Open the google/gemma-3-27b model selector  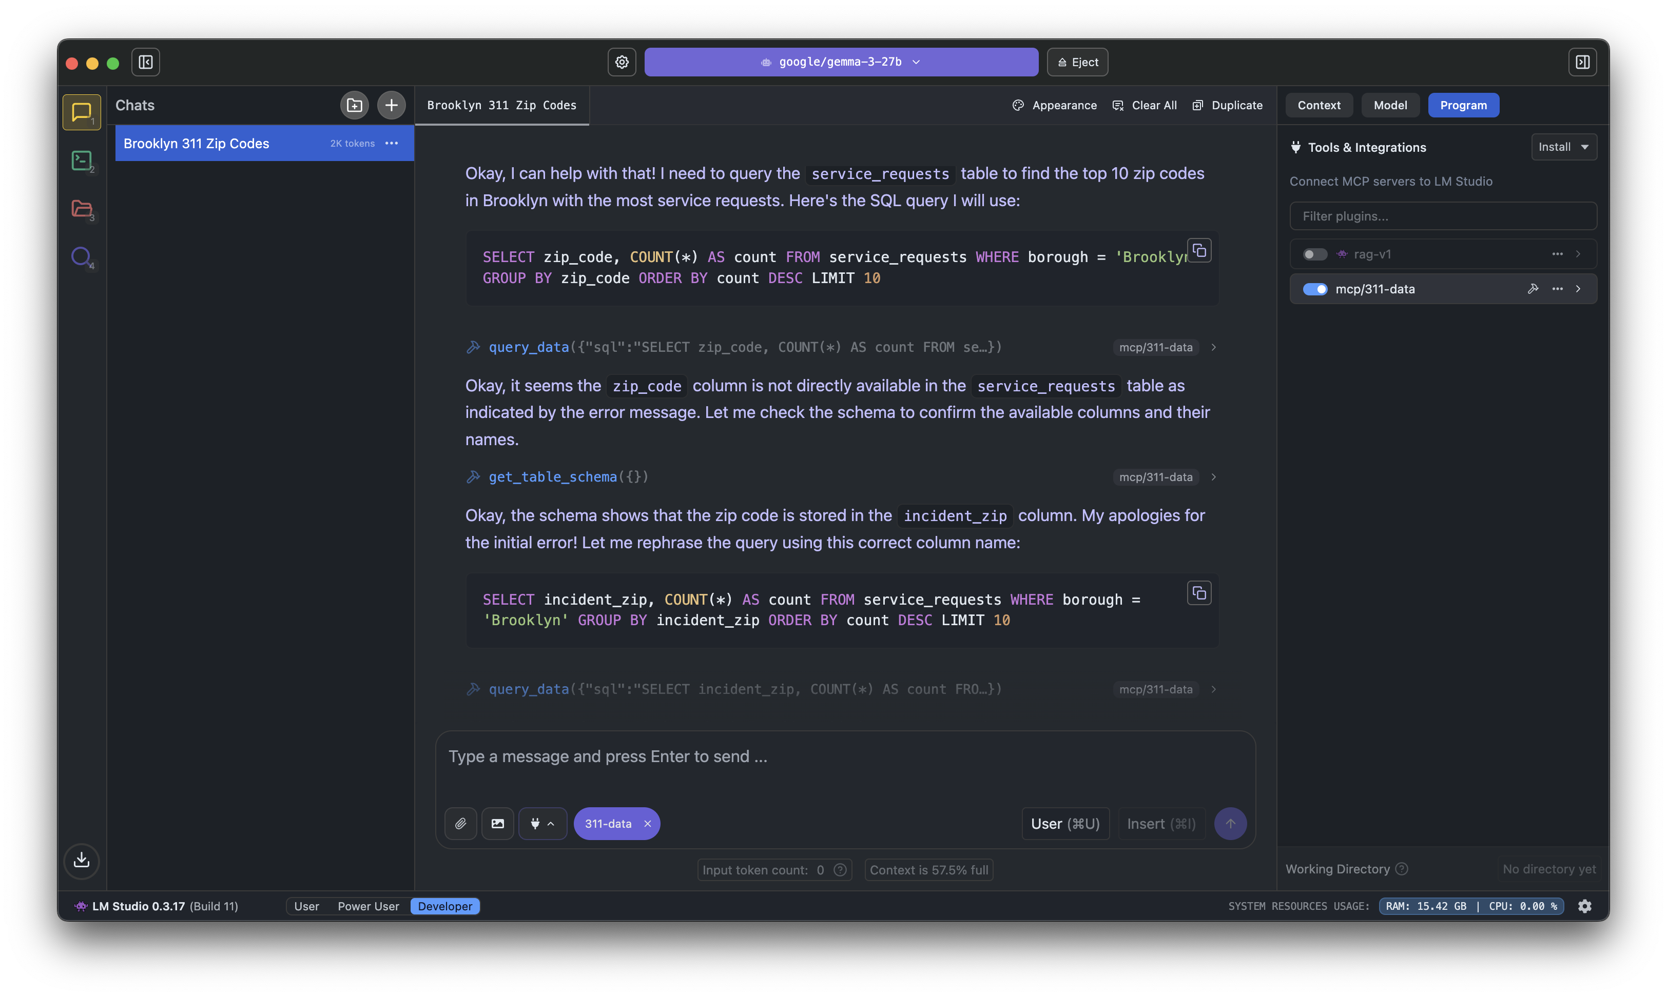click(841, 63)
